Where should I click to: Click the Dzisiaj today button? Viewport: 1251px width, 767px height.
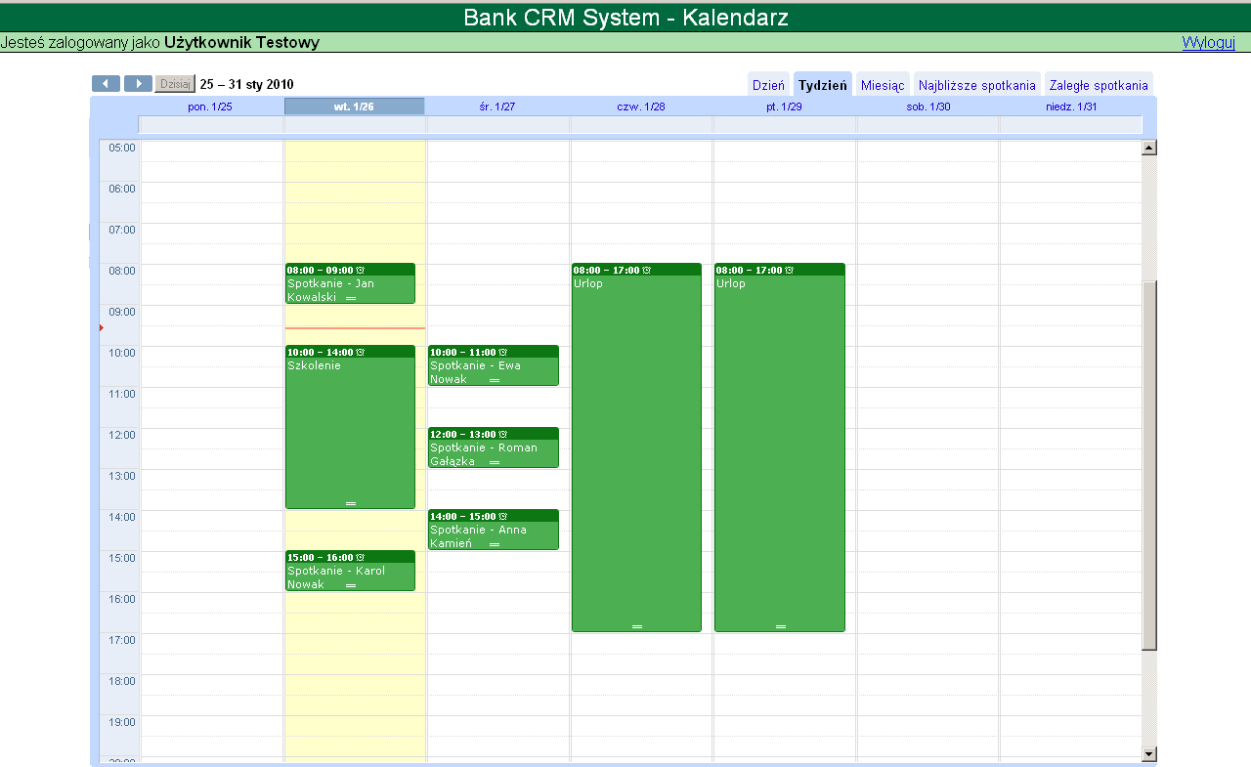click(175, 84)
